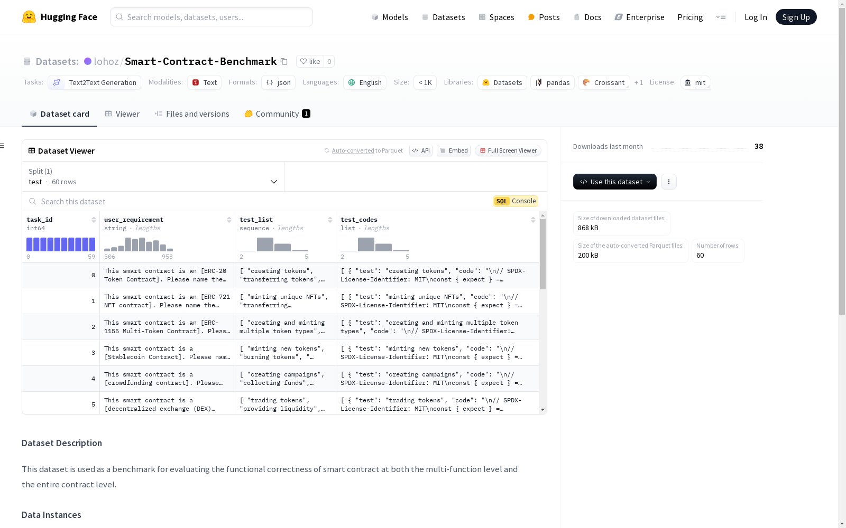Click the Croissant library tag
This screenshot has height=528, width=846.
click(x=604, y=82)
